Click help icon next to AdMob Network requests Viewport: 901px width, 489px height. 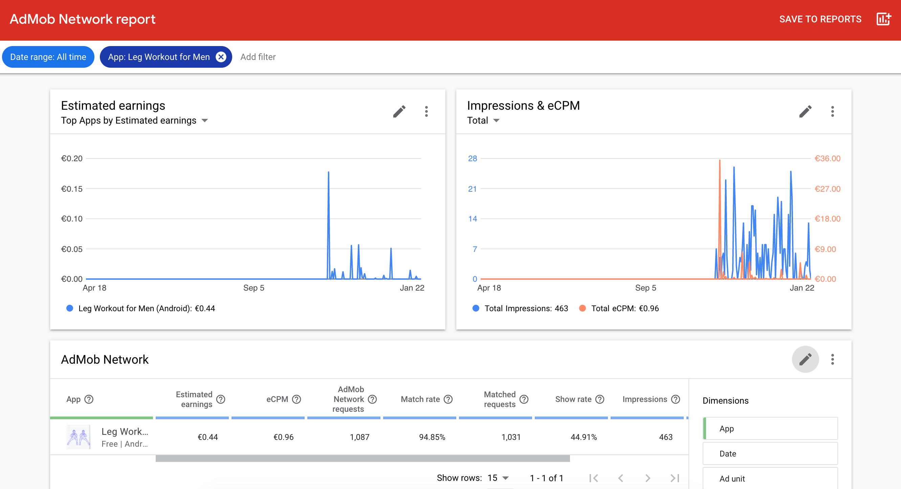click(x=373, y=399)
